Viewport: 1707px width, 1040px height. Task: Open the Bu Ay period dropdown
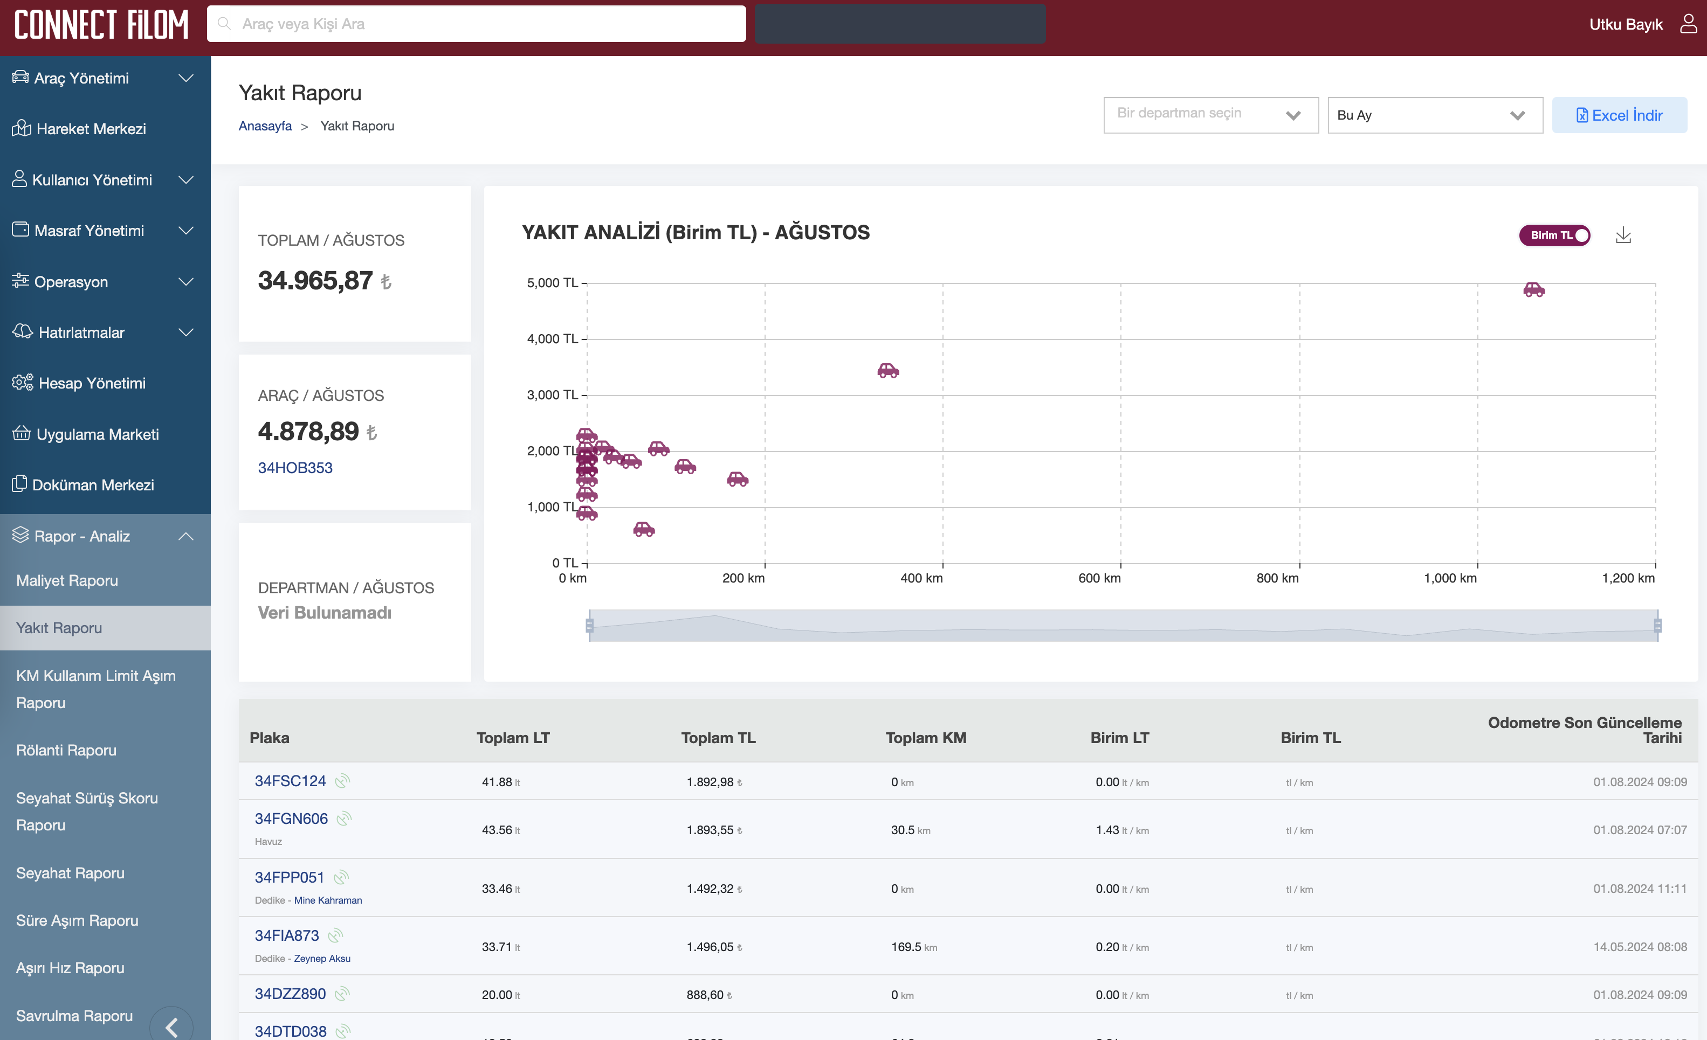[x=1434, y=115]
